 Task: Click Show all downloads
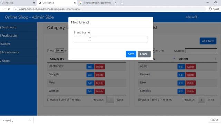coord(214,120)
